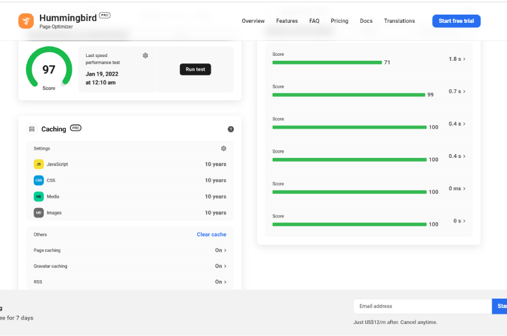The width and height of the screenshot is (507, 336).
Task: Click the Run test button
Action: pos(195,70)
